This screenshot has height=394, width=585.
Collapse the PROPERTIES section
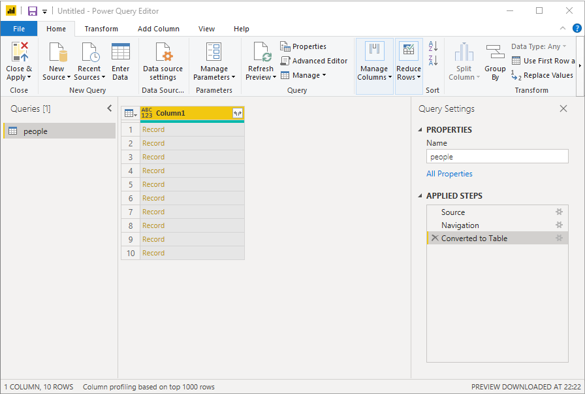coord(420,129)
